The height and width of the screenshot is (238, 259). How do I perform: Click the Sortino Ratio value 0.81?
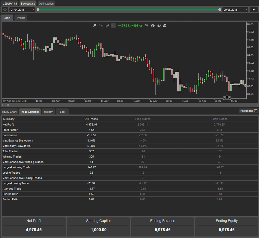pyautogui.click(x=91, y=199)
